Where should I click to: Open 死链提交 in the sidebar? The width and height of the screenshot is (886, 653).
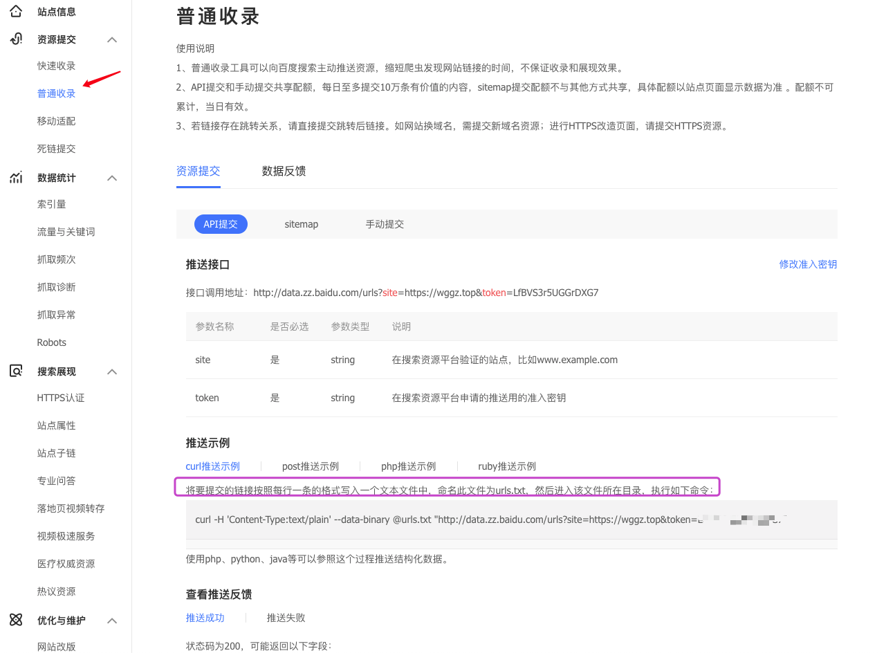tap(57, 149)
